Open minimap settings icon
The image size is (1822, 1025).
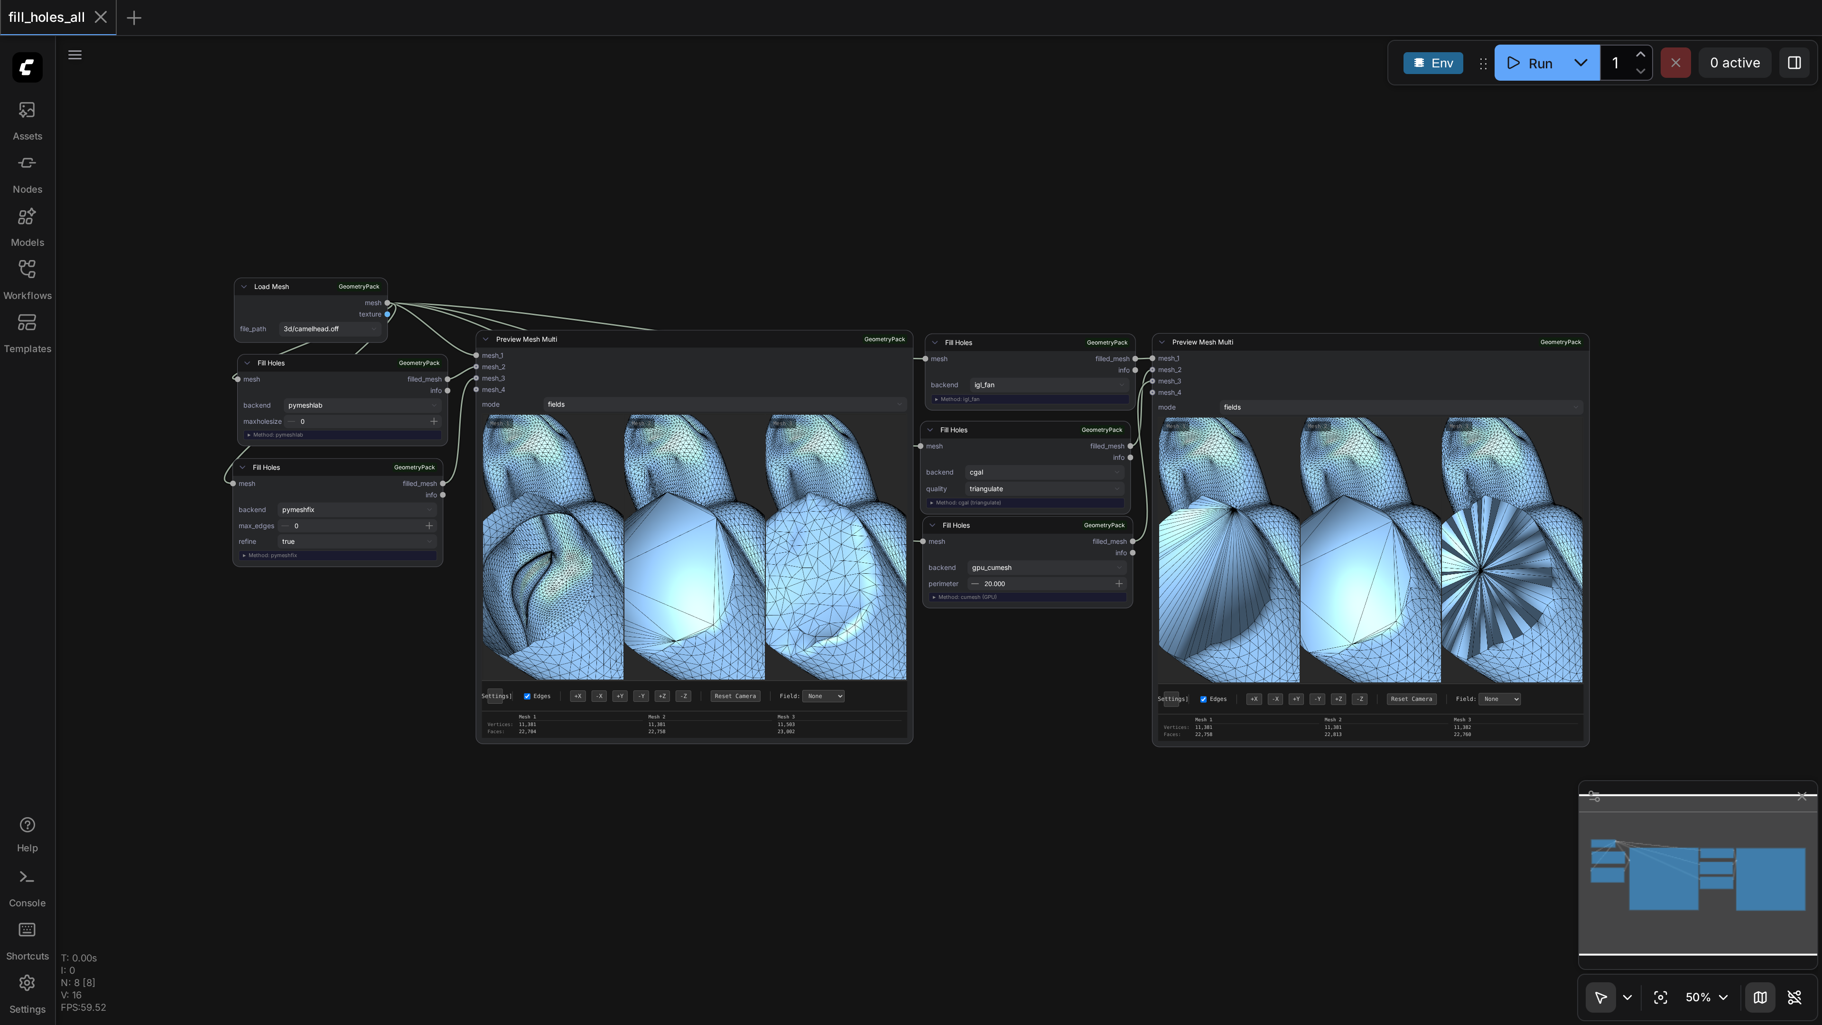[x=1594, y=797]
